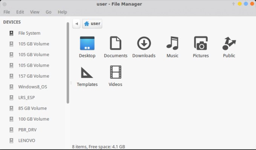Open the Templates folder icon
The image size is (256, 150).
coord(87,72)
